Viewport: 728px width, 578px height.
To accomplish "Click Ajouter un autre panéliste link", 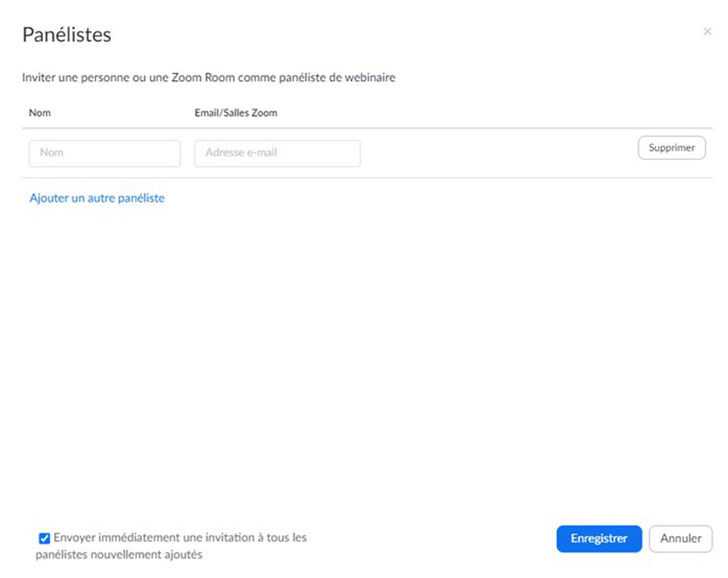I will 97,198.
